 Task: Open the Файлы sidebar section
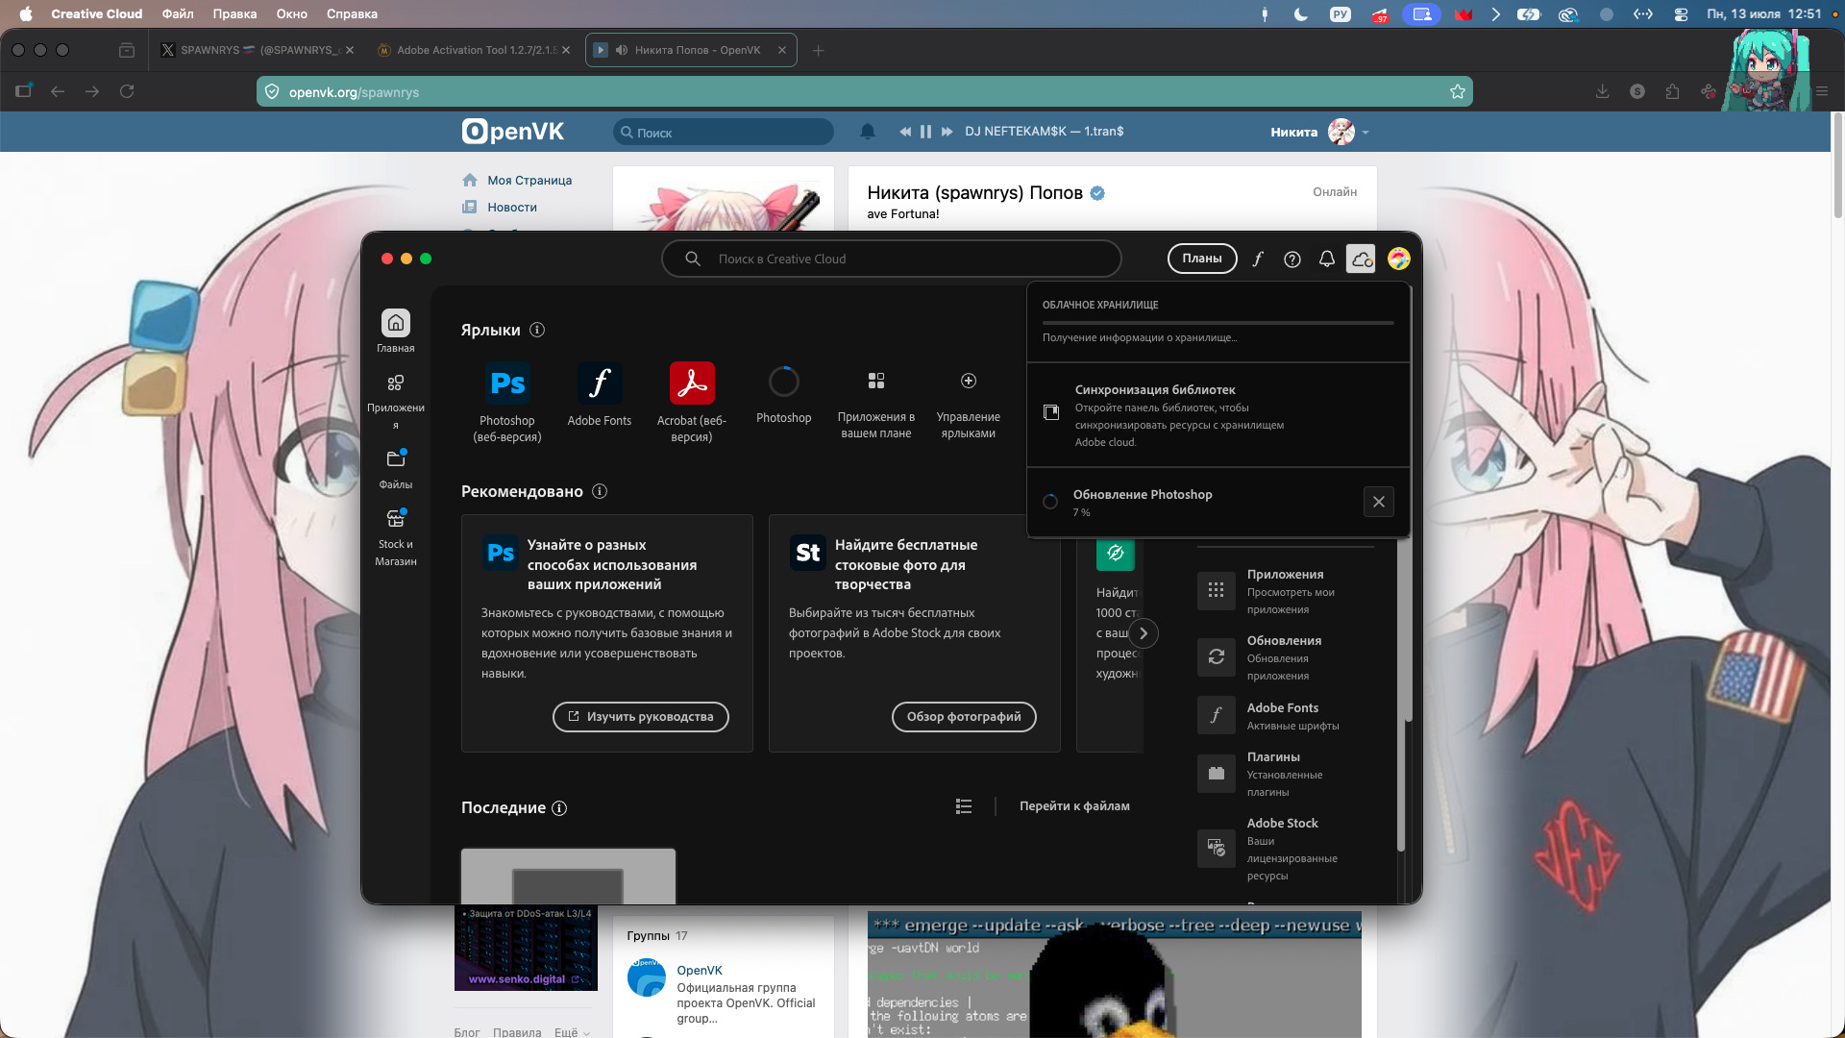tap(395, 469)
